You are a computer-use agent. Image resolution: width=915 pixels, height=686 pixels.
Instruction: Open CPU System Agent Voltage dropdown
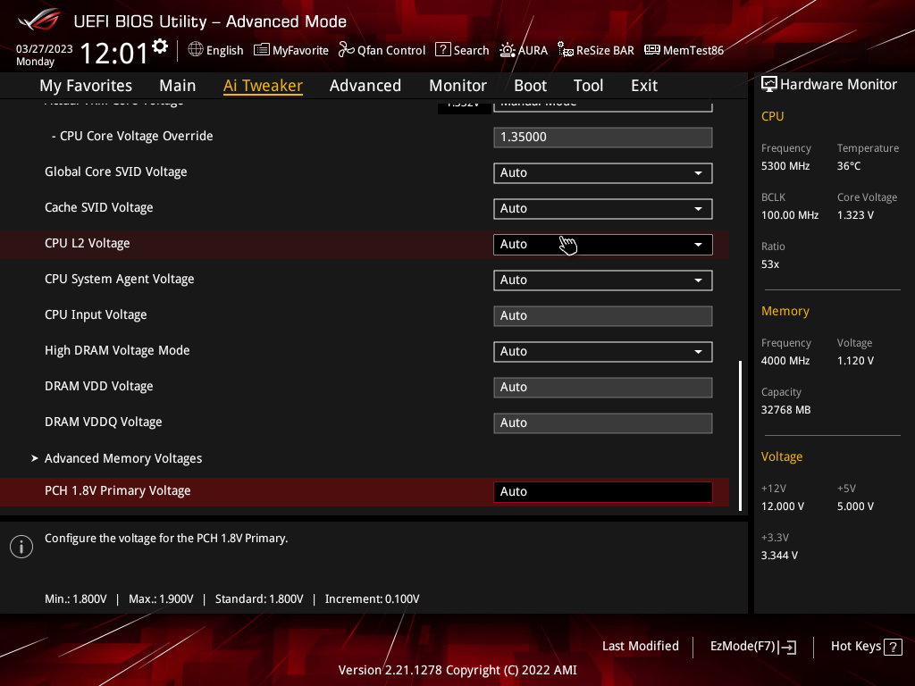[603, 280]
